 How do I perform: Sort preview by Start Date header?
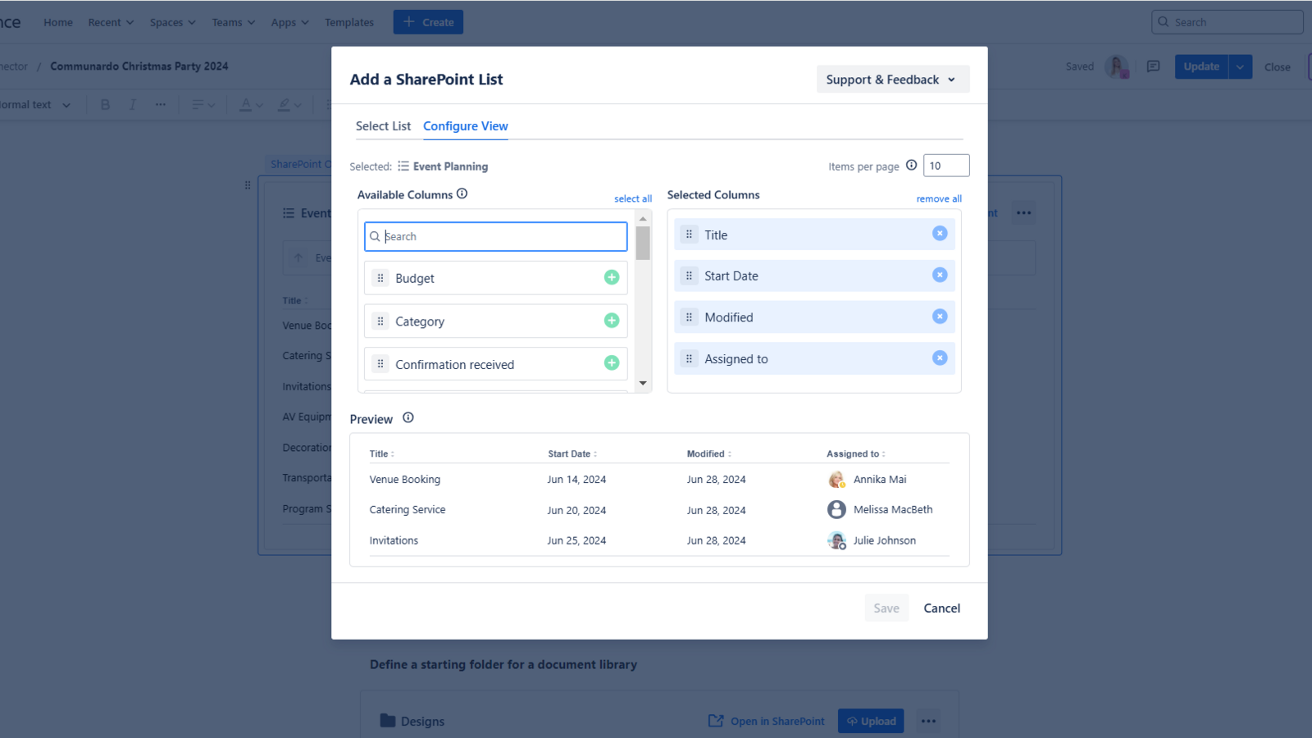(x=572, y=453)
